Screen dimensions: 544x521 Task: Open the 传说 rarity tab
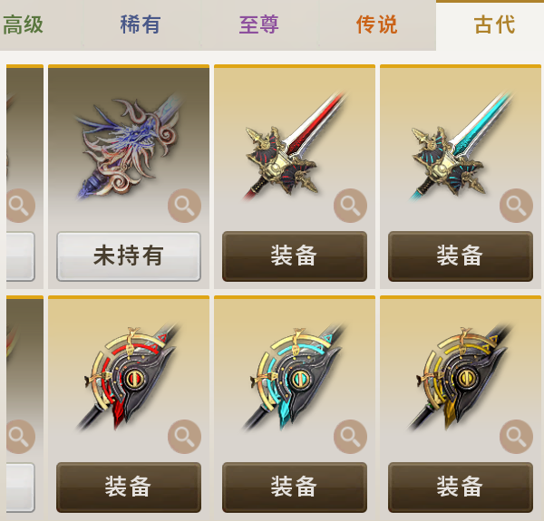click(377, 25)
